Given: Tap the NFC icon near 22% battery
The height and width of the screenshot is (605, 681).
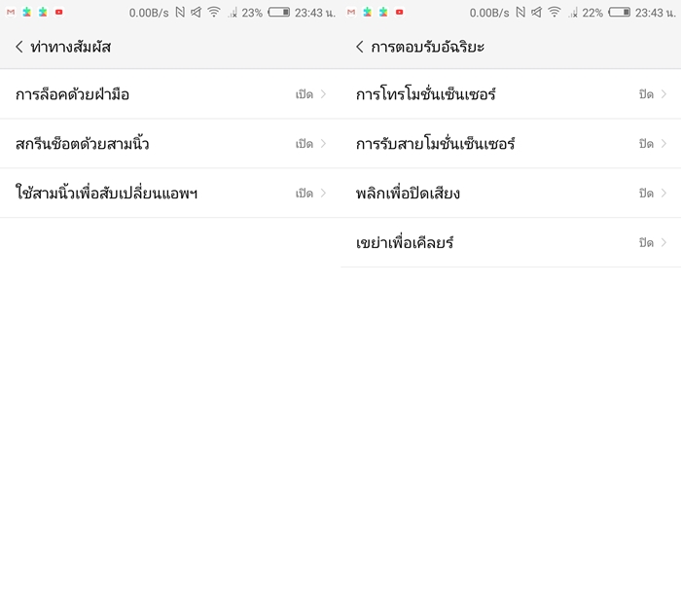Looking at the screenshot, I should click(520, 13).
